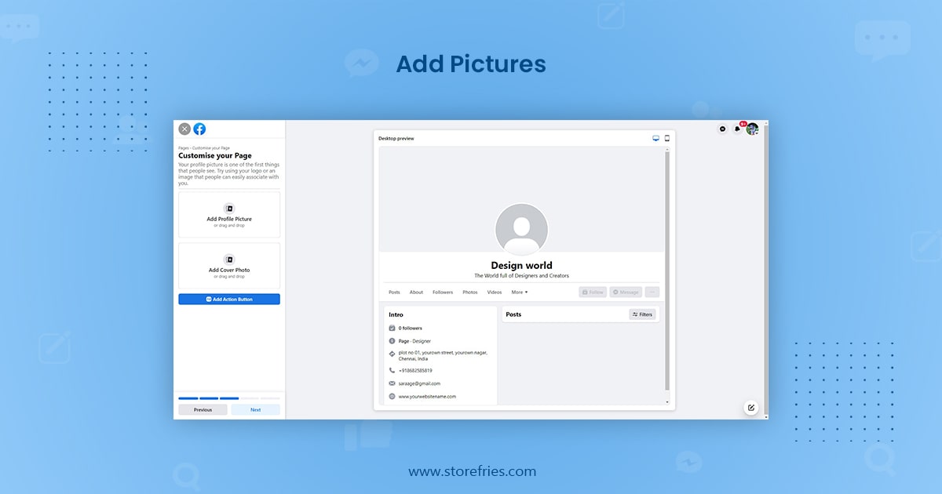Open Messenger from the top bar
This screenshot has height=494, width=942.
pyautogui.click(x=722, y=129)
